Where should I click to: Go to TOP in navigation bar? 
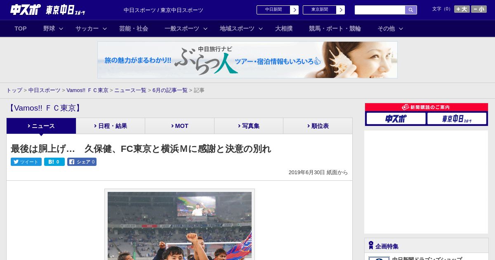(x=21, y=28)
